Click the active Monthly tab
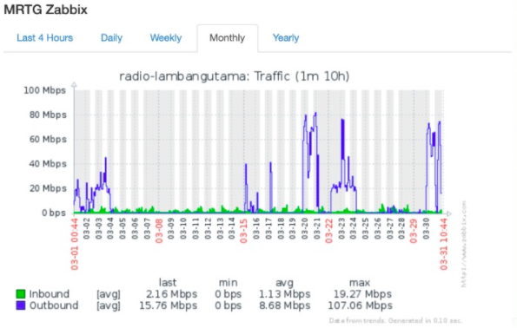 click(x=228, y=38)
